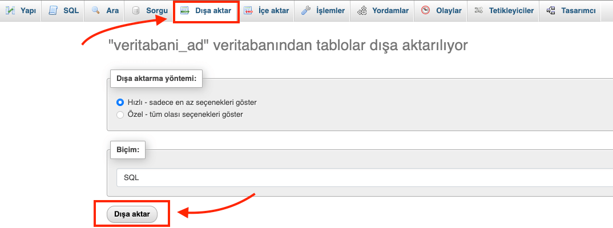The width and height of the screenshot is (613, 228).
Task: Open the SQL format dropdown
Action: (364, 178)
